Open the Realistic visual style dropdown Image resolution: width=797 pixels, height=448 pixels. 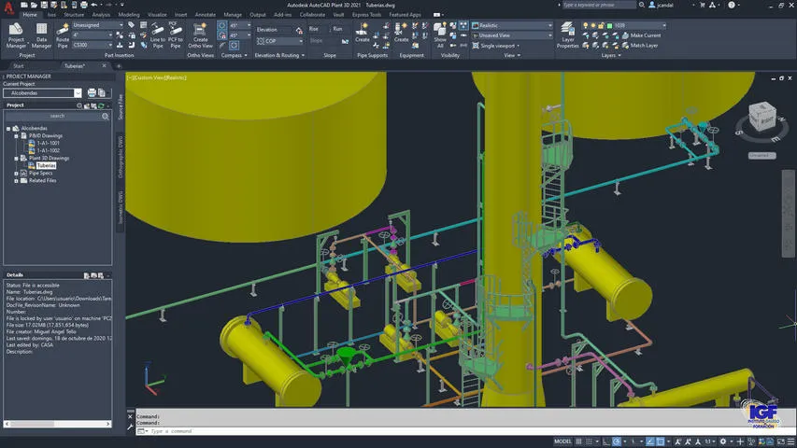coord(512,25)
